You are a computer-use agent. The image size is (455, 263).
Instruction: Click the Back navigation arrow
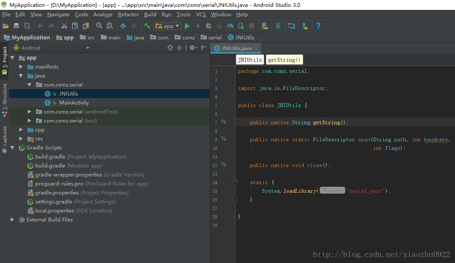coord(123,26)
